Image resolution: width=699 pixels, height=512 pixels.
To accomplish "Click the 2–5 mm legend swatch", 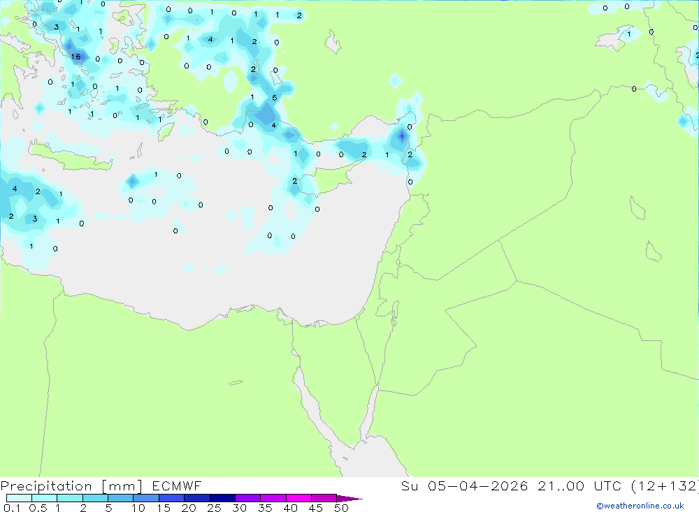I will (x=95, y=498).
